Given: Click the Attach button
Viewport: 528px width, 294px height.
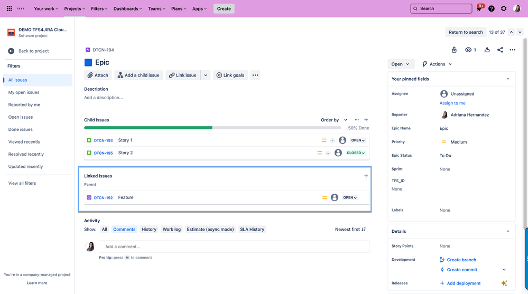Looking at the screenshot, I should pos(98,75).
